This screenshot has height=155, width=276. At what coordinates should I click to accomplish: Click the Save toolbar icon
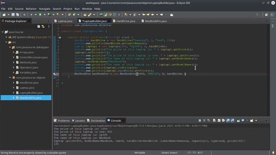click(13, 15)
